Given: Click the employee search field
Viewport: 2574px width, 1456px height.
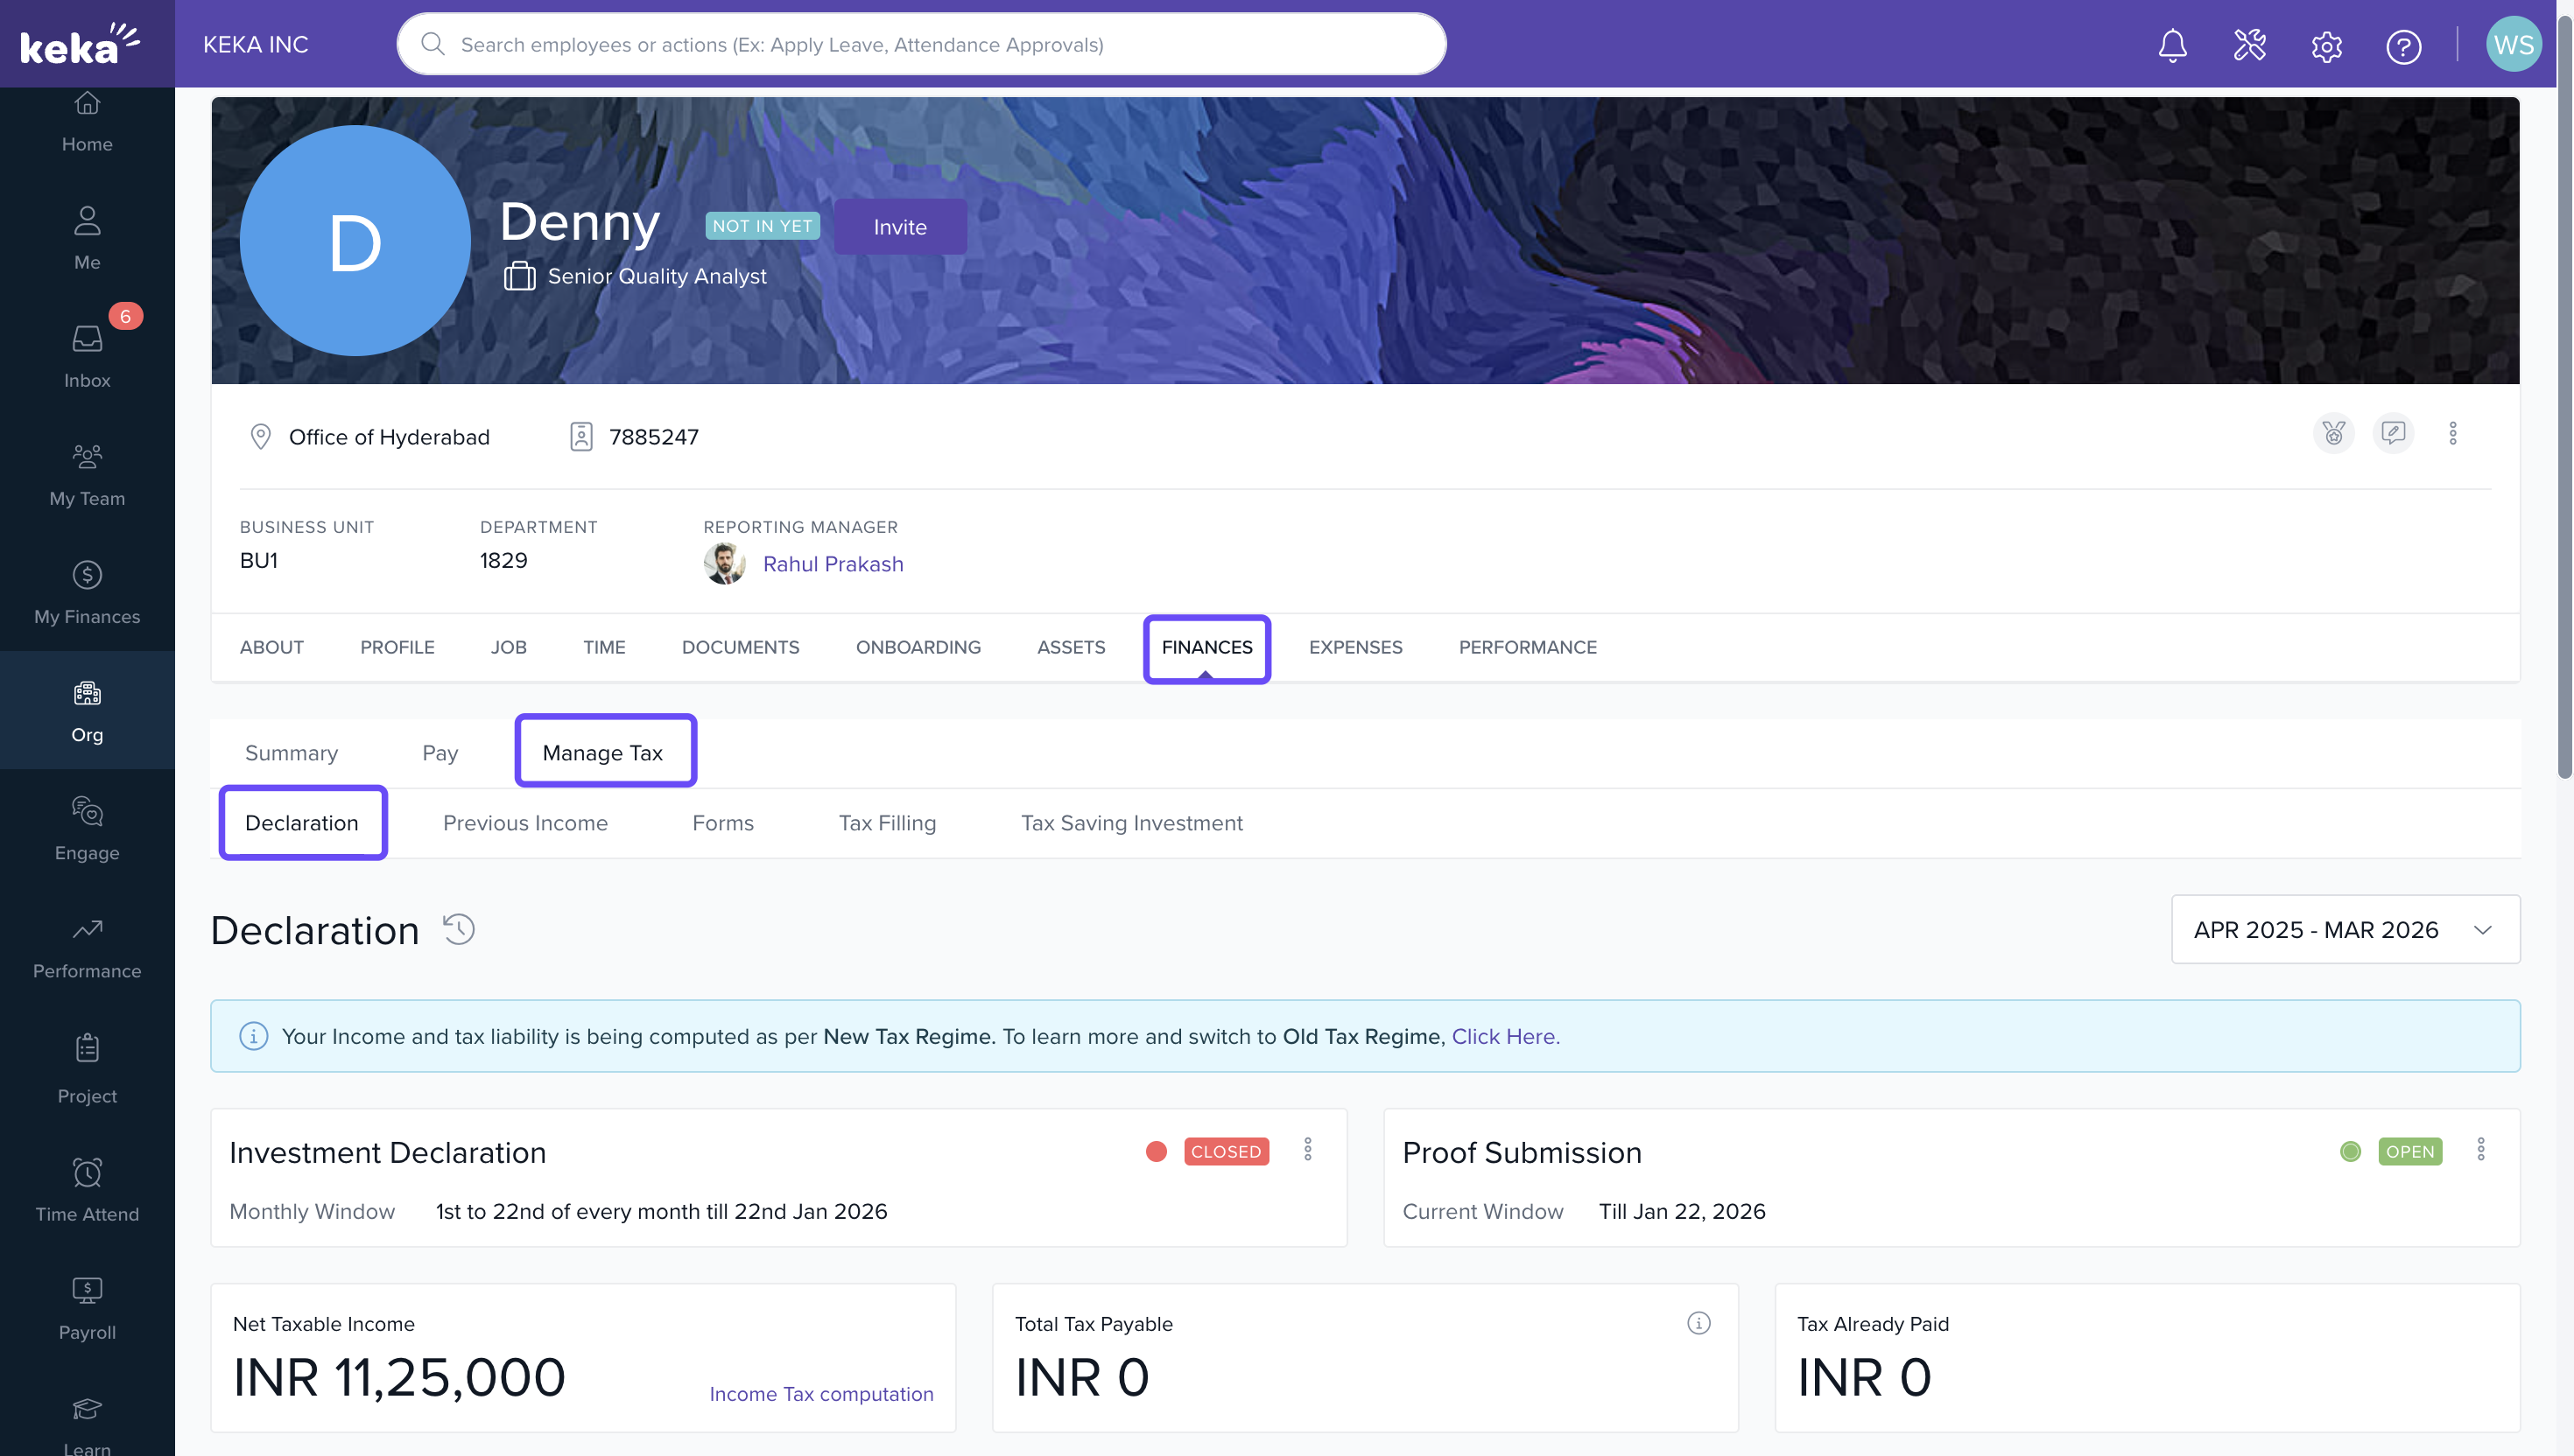Looking at the screenshot, I should [x=920, y=45].
